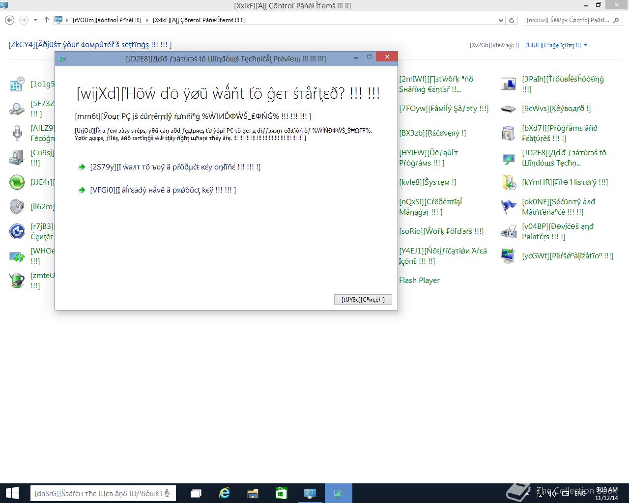This screenshot has width=629, height=503.
Task: Expand the address bar history dropdown
Action: (501, 20)
